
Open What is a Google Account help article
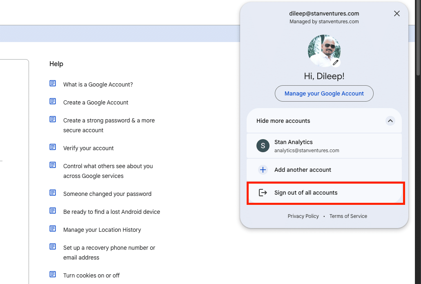(x=98, y=84)
